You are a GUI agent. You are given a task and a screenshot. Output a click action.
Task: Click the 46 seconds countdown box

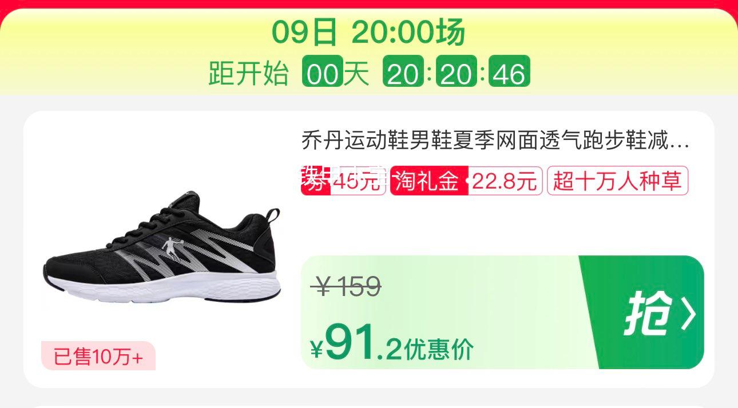pyautogui.click(x=509, y=73)
